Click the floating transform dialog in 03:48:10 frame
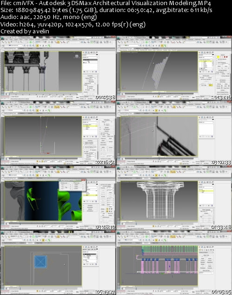This screenshot has height=295, width=232. [72, 185]
